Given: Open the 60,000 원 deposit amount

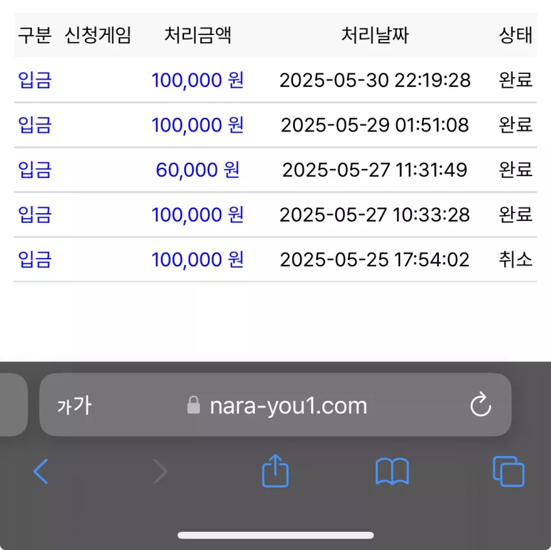Looking at the screenshot, I should tap(198, 170).
